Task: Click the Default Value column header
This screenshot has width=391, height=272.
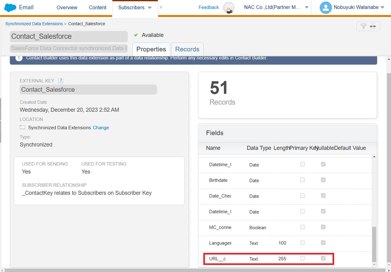Action: [x=350, y=148]
